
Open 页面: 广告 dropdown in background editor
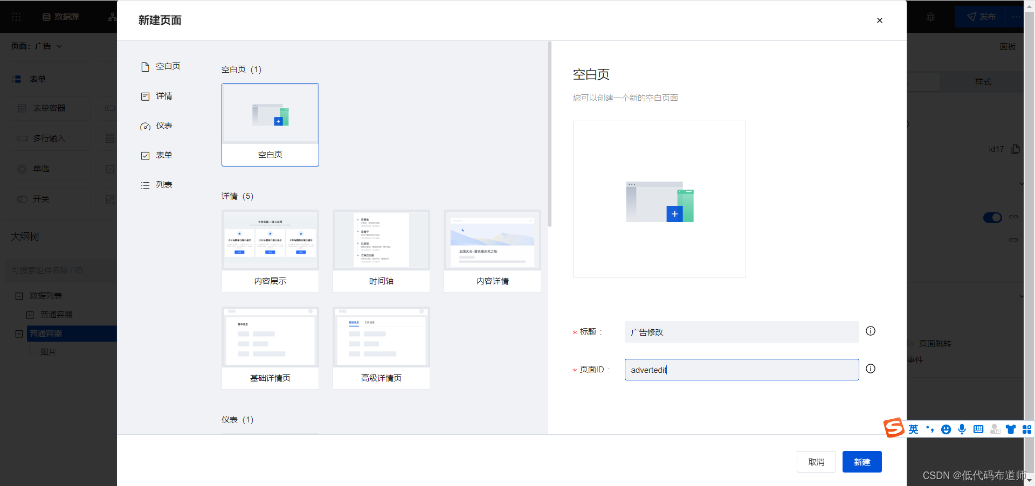pyautogui.click(x=37, y=46)
